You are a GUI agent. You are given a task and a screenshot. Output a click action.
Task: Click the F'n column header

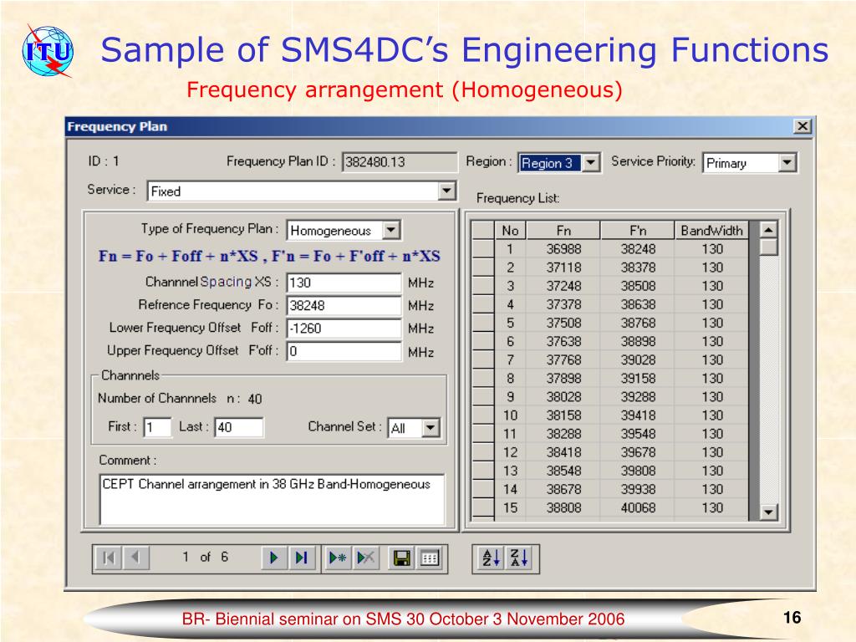point(638,231)
